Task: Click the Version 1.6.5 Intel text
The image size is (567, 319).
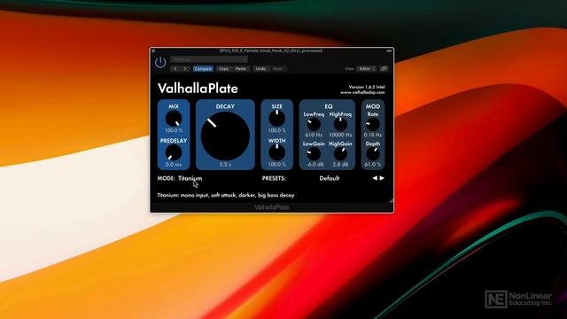Action: pos(367,87)
